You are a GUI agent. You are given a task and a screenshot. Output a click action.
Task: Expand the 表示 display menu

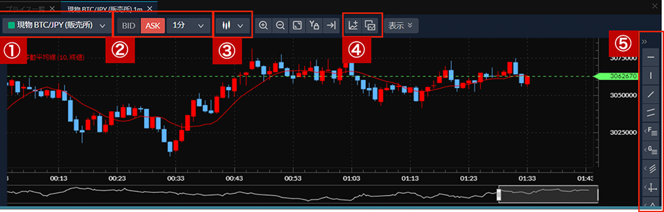(x=401, y=26)
